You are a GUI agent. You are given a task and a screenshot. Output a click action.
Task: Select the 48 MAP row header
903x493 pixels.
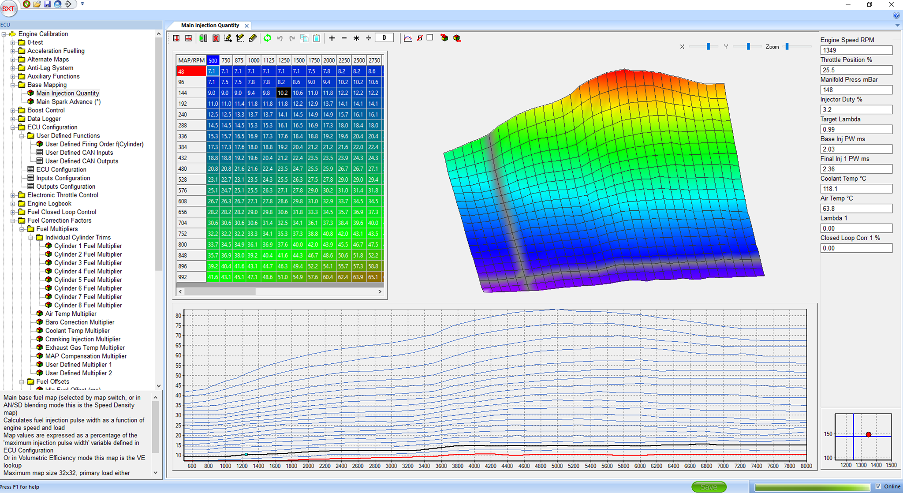191,71
